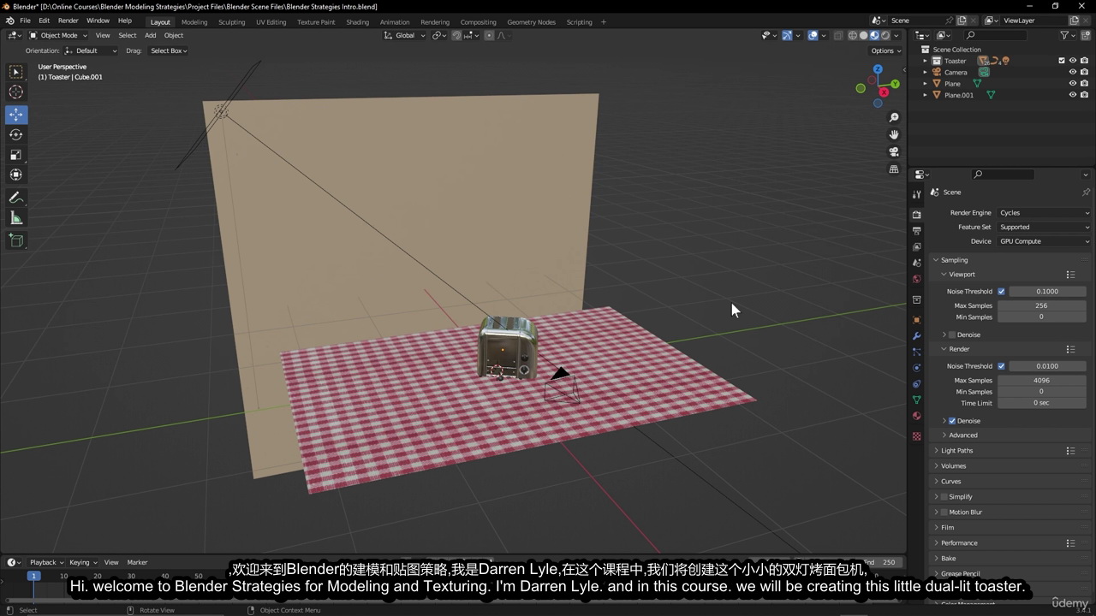The width and height of the screenshot is (1096, 616).
Task: Toggle Viewport Noise Threshold checkbox
Action: (x=1001, y=292)
